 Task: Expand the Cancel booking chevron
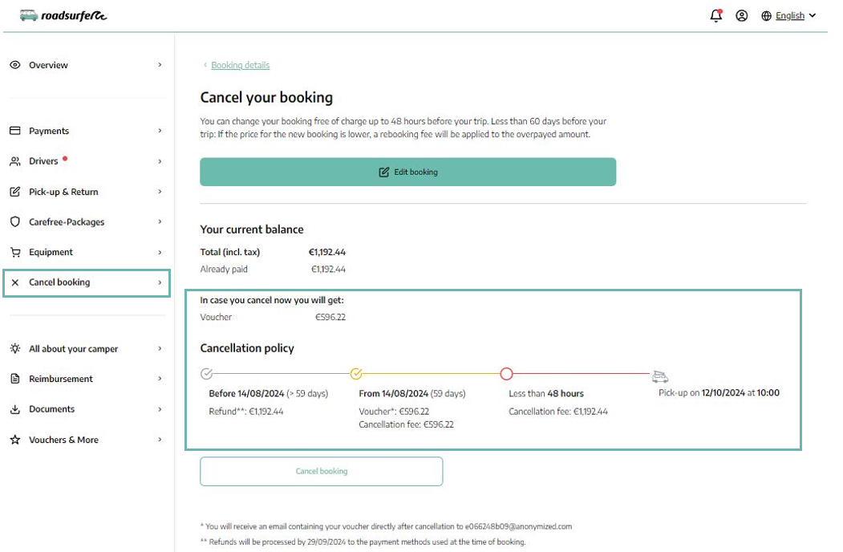point(160,282)
